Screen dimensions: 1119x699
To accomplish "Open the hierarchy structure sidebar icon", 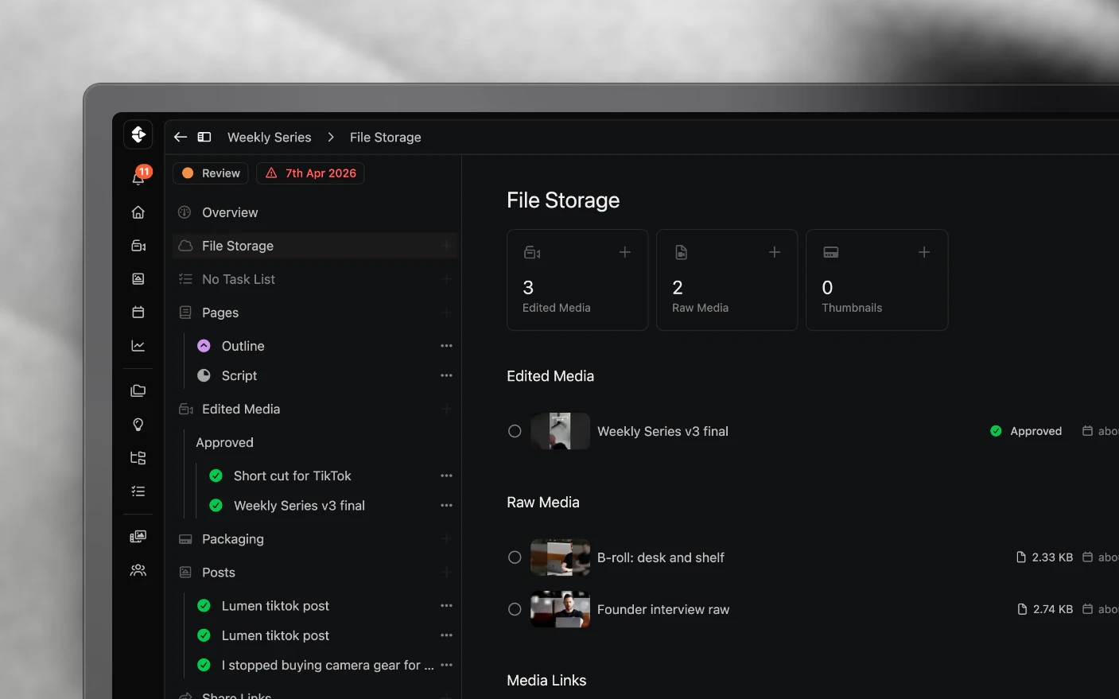I will pyautogui.click(x=138, y=458).
